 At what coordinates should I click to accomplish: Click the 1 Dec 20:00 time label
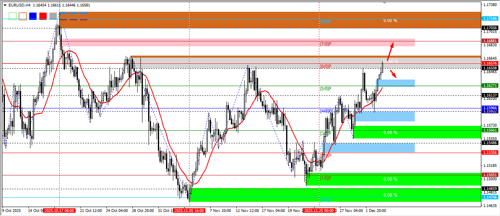pos(377,211)
